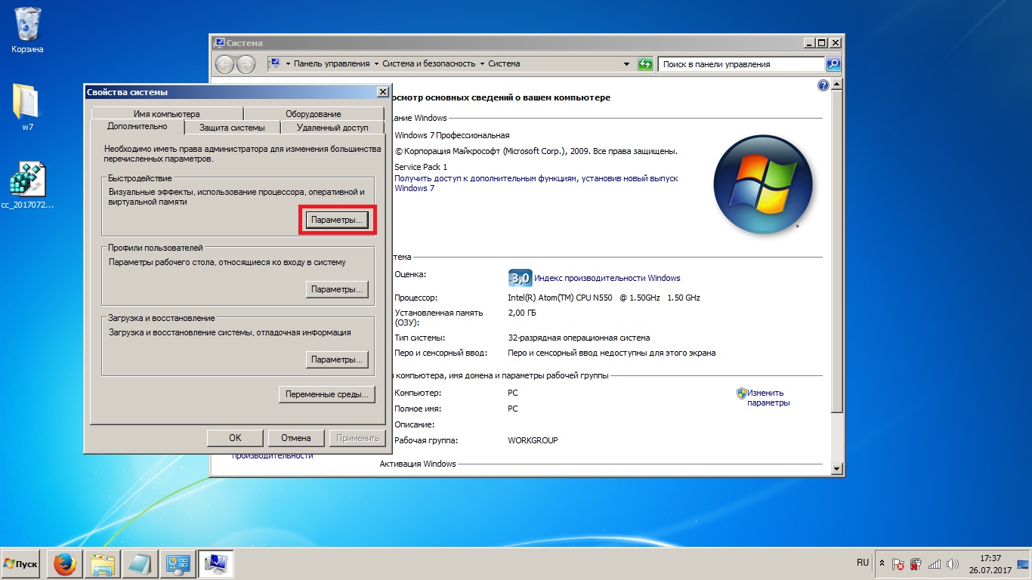Open the Удаленный доступ tab
Screen dimensions: 1032x580
tap(332, 128)
